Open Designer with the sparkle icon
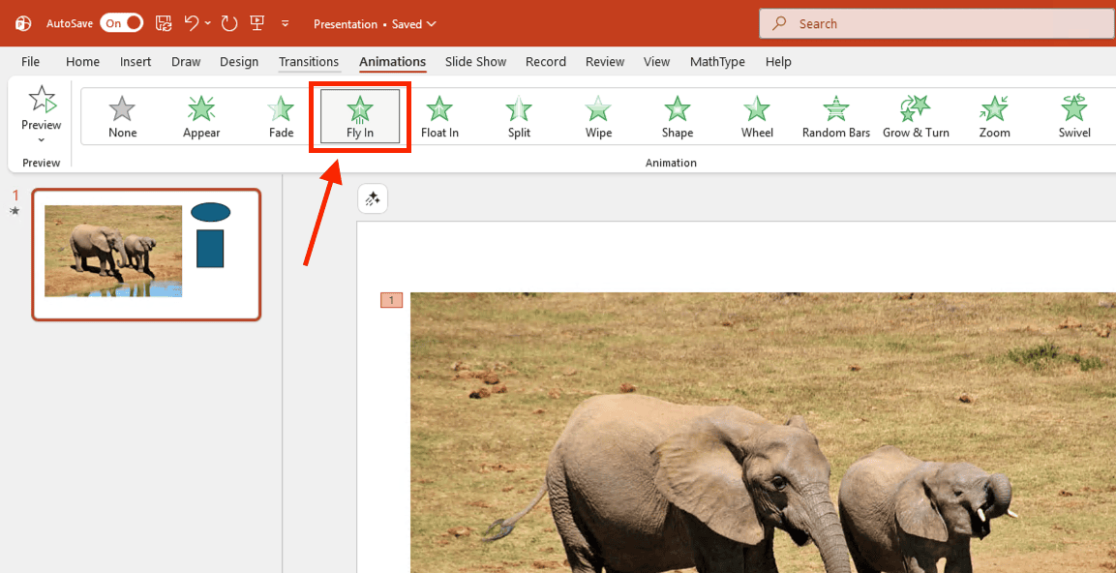 [x=373, y=198]
